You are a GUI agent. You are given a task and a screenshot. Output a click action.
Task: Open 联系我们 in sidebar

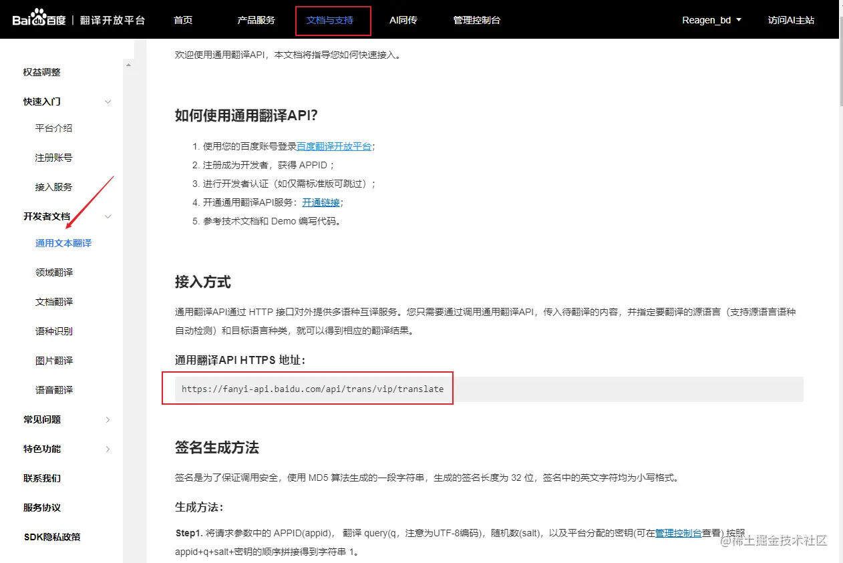coord(42,478)
